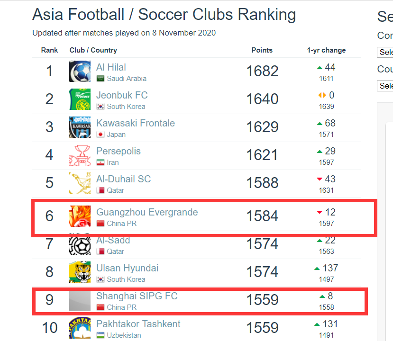Click the Shanghai SIPG FC placeholder logo
393x341 pixels.
(80, 300)
